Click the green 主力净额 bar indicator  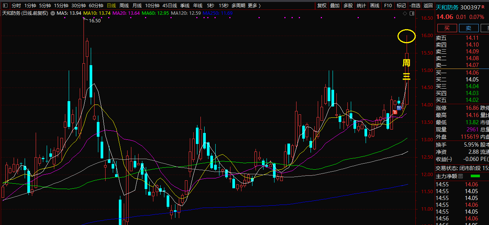point(475,176)
